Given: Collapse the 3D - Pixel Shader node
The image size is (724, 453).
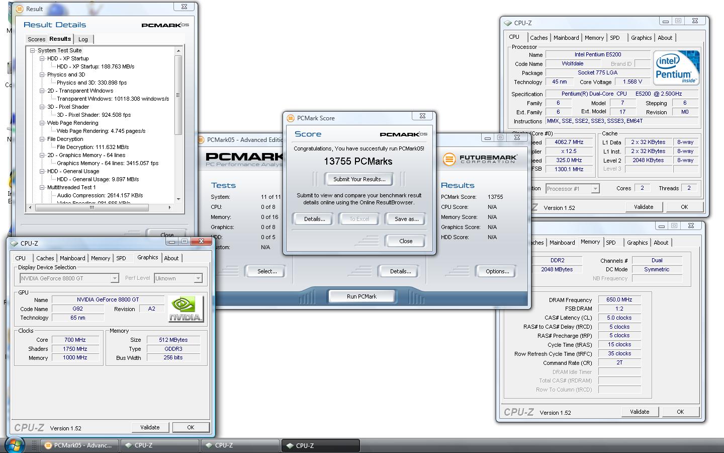Looking at the screenshot, I should (42, 107).
